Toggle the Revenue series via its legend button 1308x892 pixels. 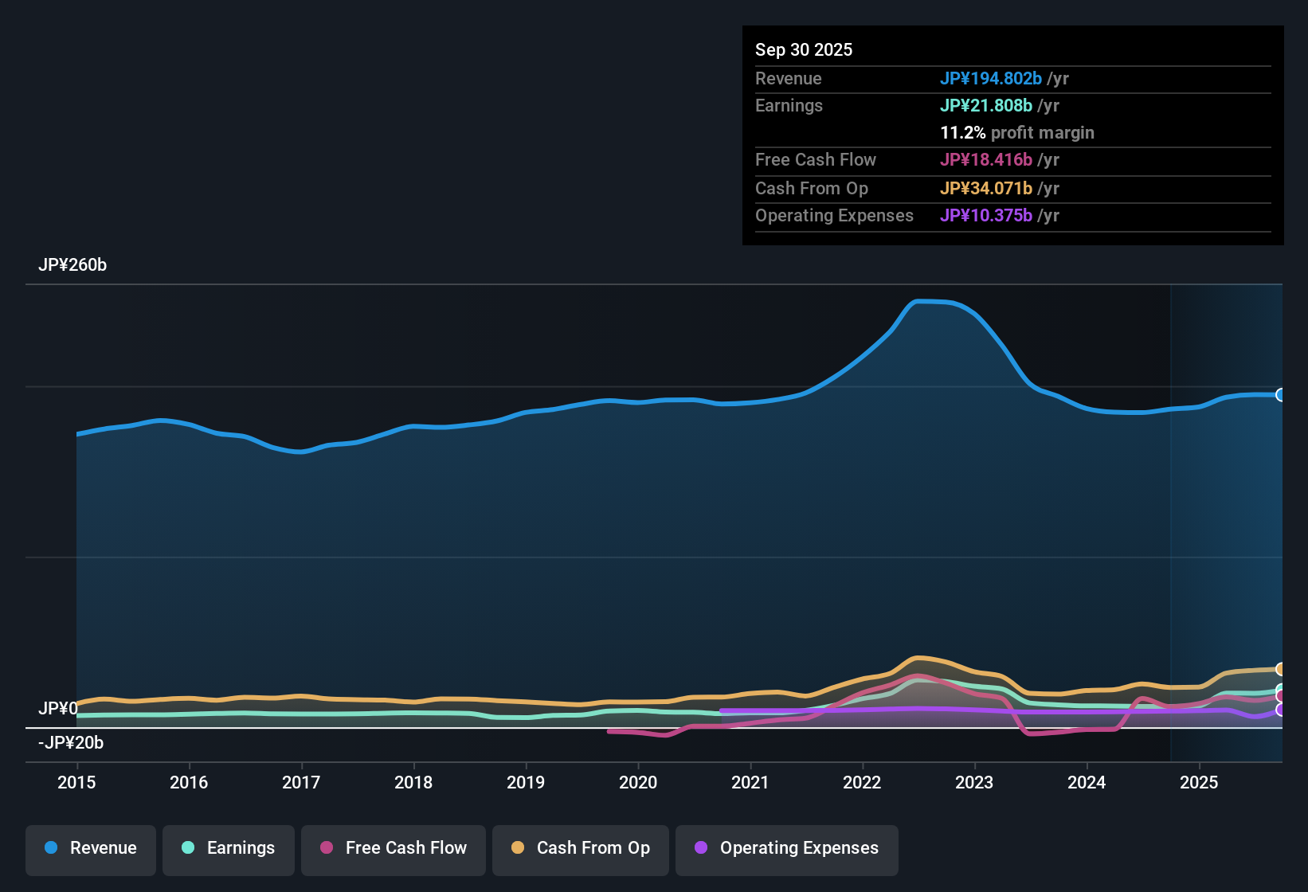click(x=90, y=849)
